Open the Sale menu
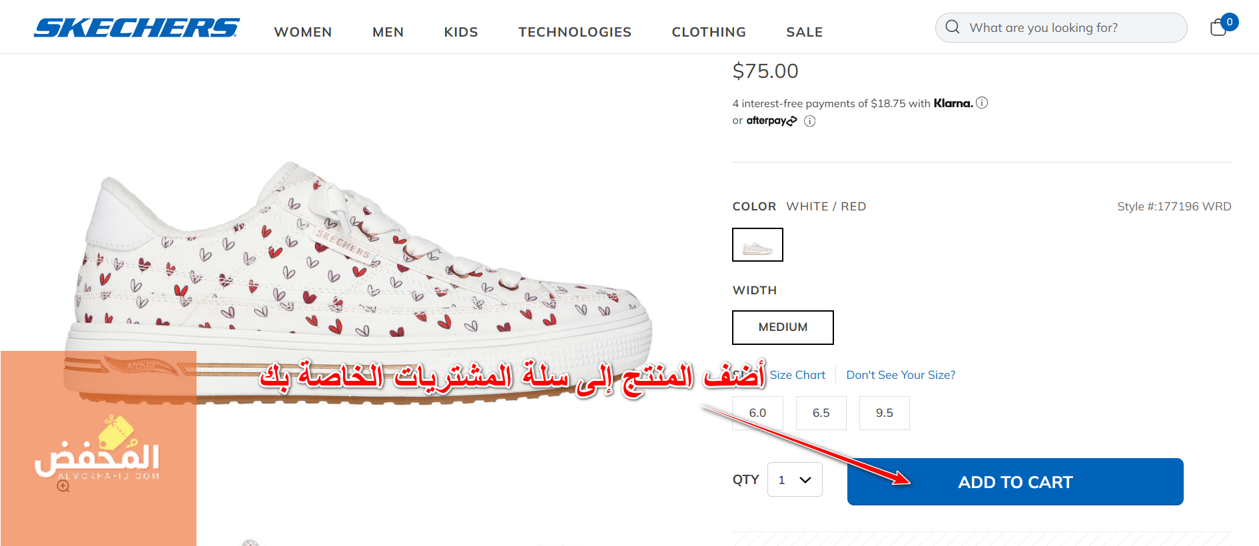This screenshot has height=546, width=1259. click(x=805, y=32)
